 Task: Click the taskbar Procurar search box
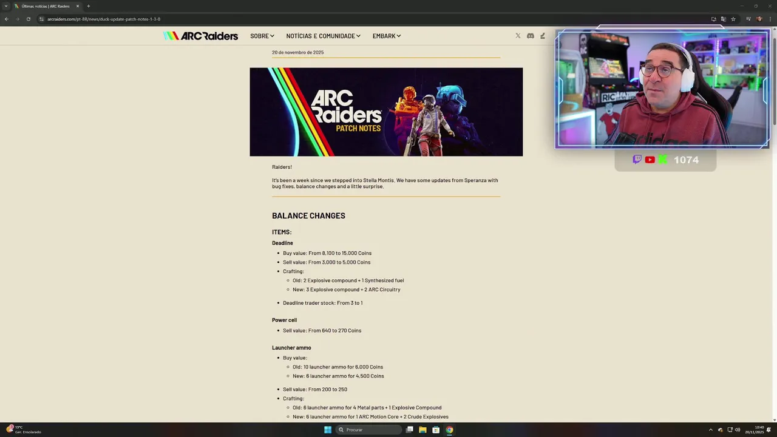point(370,430)
